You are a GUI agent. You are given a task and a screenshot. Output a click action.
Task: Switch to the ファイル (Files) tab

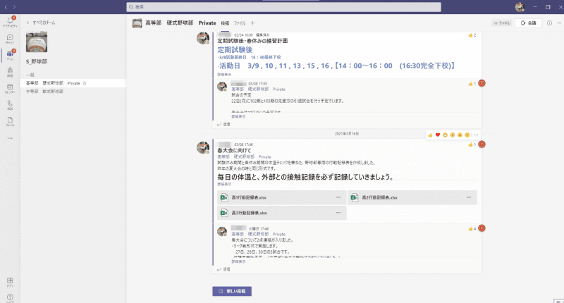[240, 23]
